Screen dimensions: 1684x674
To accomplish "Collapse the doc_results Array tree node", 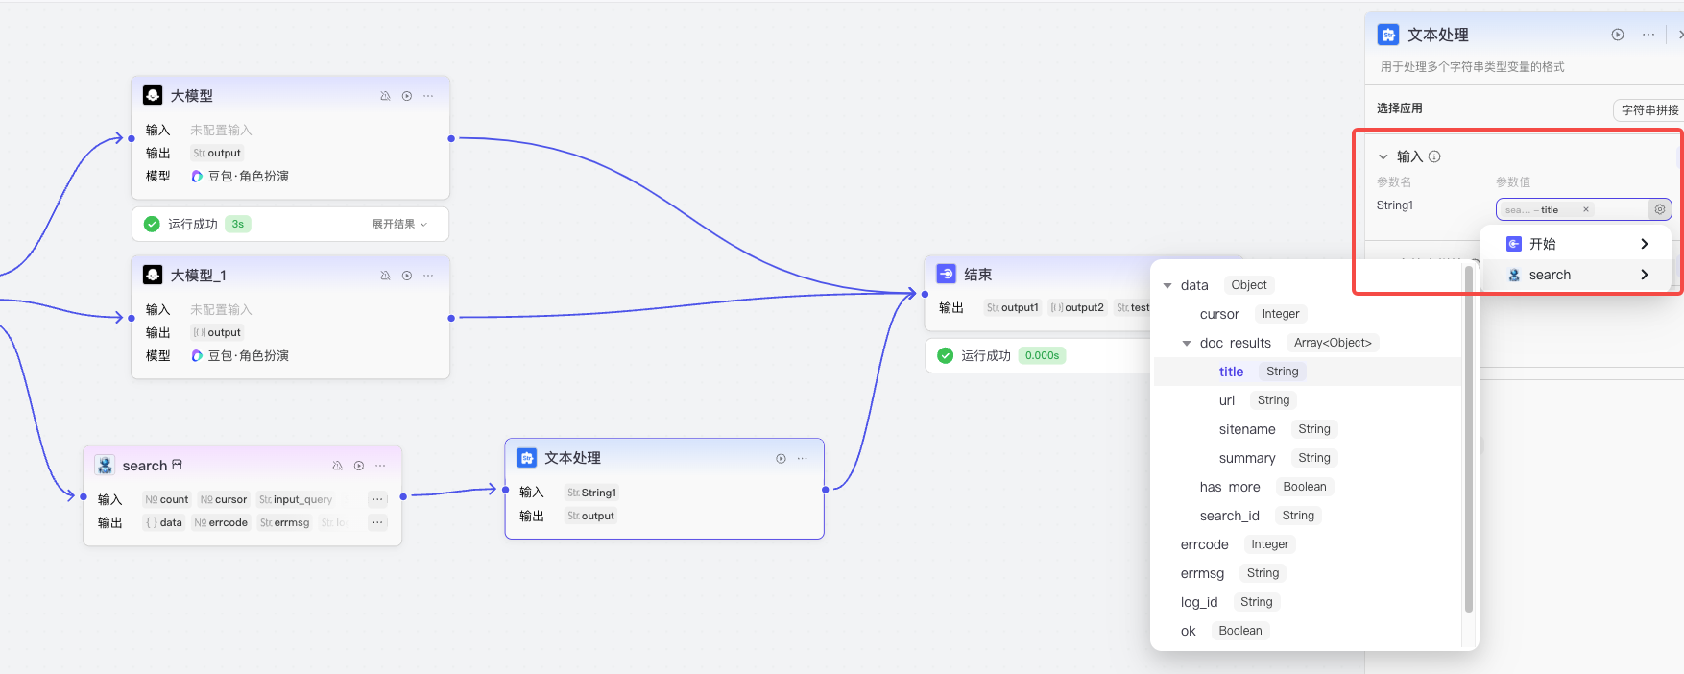I will pyautogui.click(x=1187, y=343).
